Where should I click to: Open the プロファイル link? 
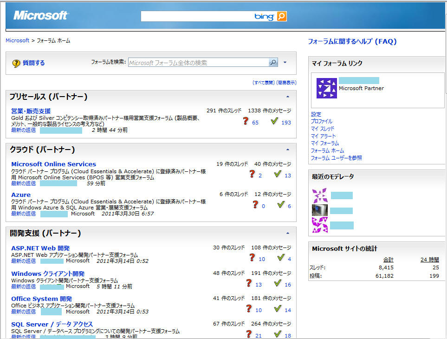coord(322,122)
